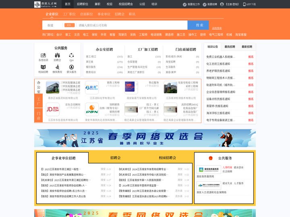Select the 办公室 vertical tab

click(39, 87)
